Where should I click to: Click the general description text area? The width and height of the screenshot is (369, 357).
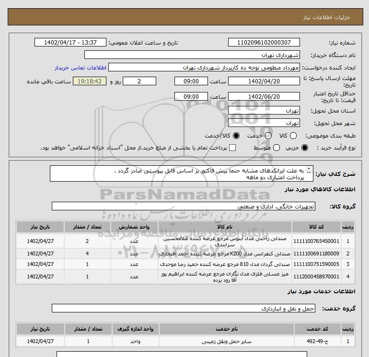182,173
